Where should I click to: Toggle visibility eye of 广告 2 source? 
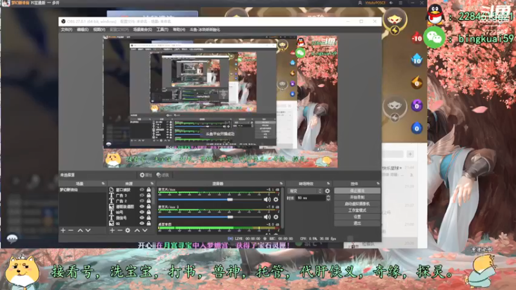[142, 201]
